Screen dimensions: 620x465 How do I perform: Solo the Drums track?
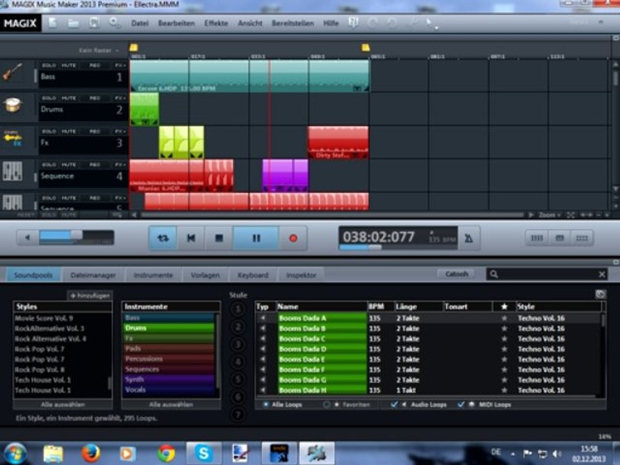49,98
